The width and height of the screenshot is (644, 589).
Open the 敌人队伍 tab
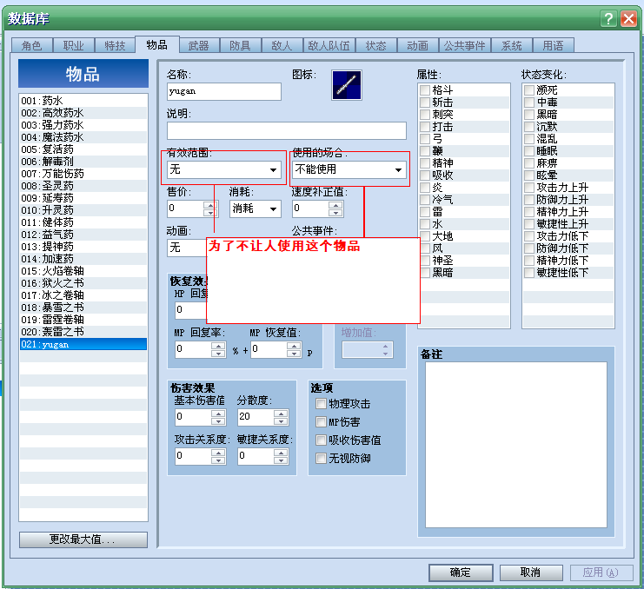click(x=329, y=45)
